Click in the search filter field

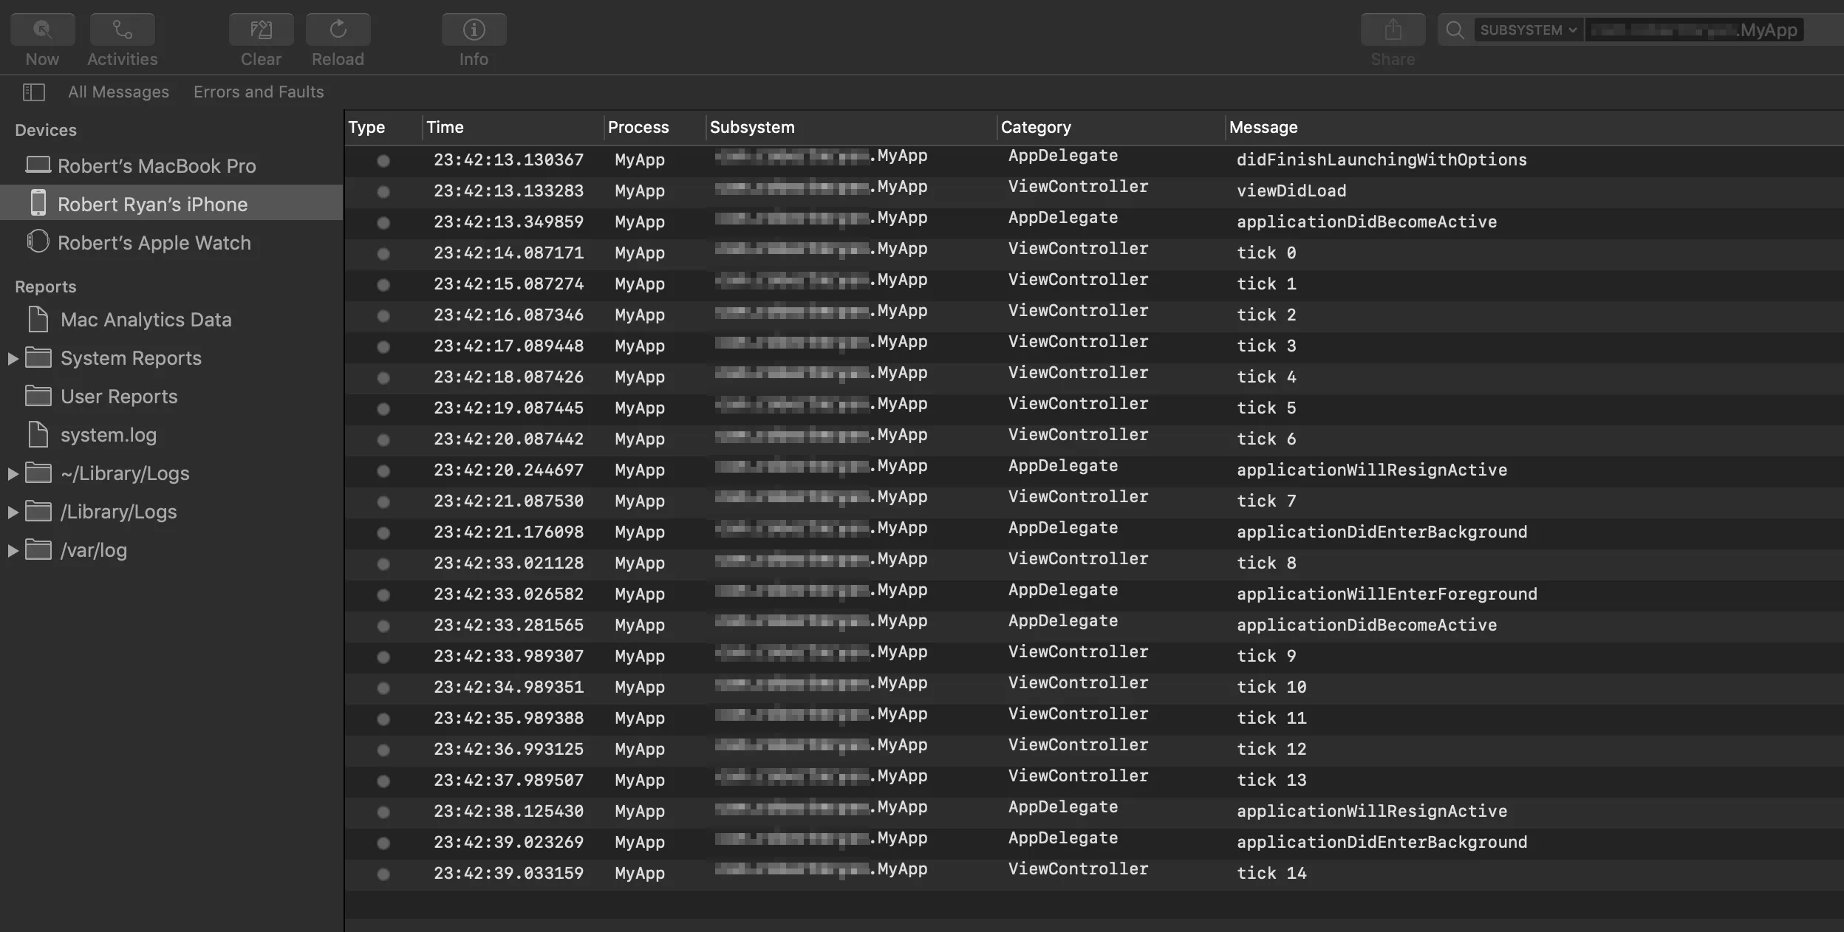[1699, 30]
